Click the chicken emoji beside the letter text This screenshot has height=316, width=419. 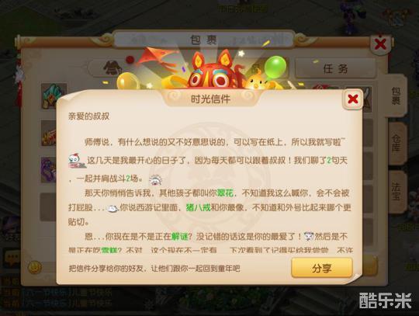(77, 161)
